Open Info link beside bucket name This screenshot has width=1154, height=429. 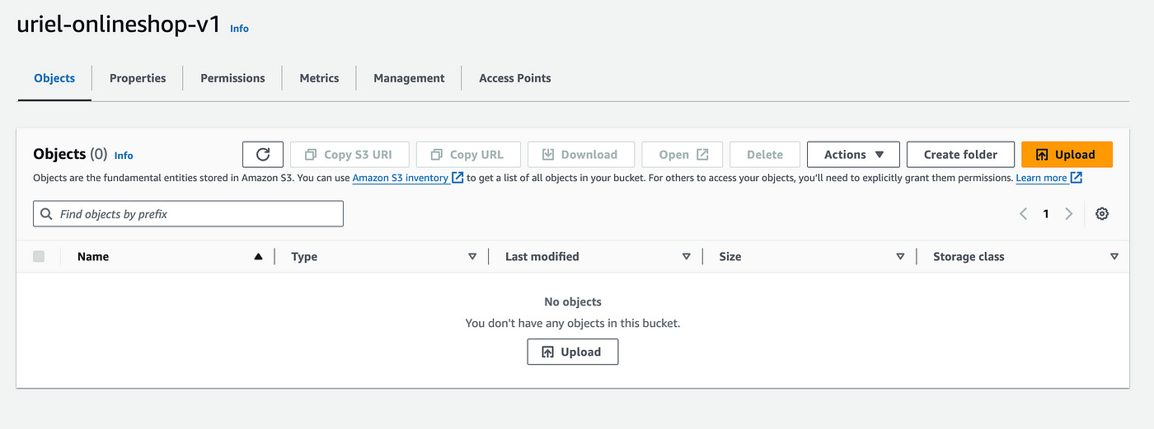239,29
